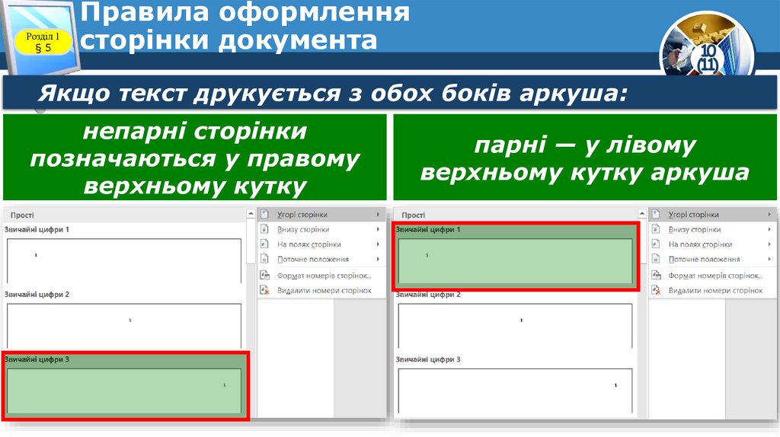This screenshot has height=437, width=780.
Task: Expand arrow beside 'Угорі сторінки' in right menu
Action: (769, 214)
